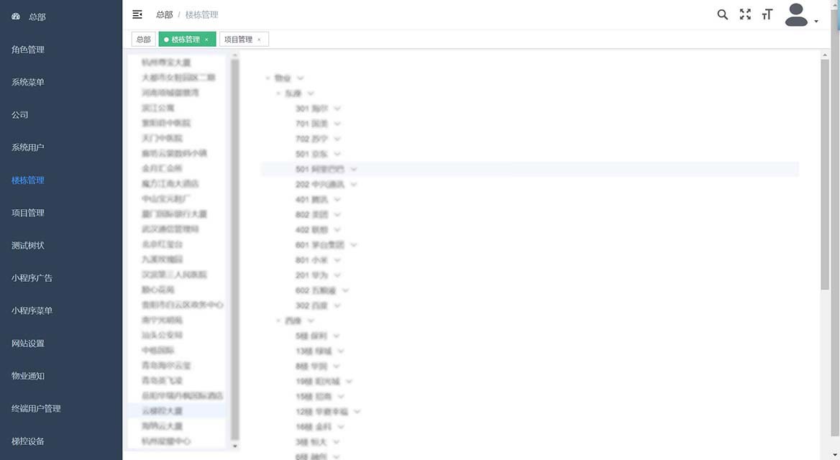Open the font size setting icon
The image size is (840, 460).
tap(767, 14)
